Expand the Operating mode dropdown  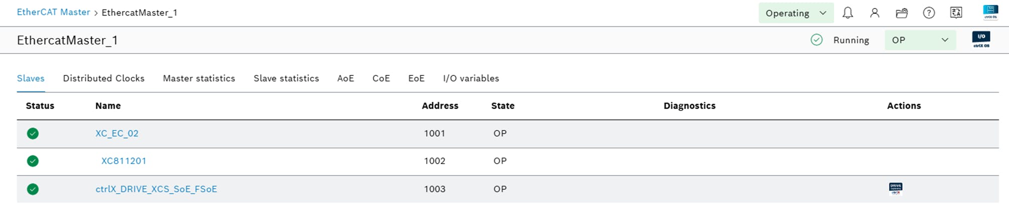795,13
